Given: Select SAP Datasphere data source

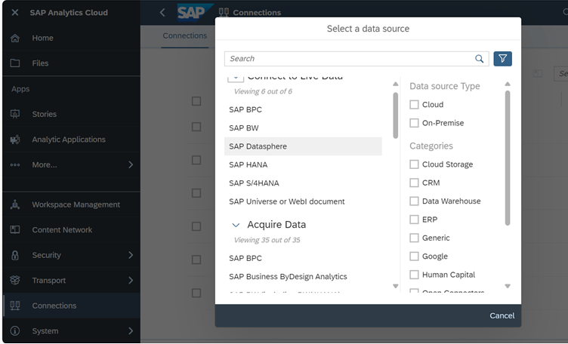Looking at the screenshot, I should click(303, 146).
